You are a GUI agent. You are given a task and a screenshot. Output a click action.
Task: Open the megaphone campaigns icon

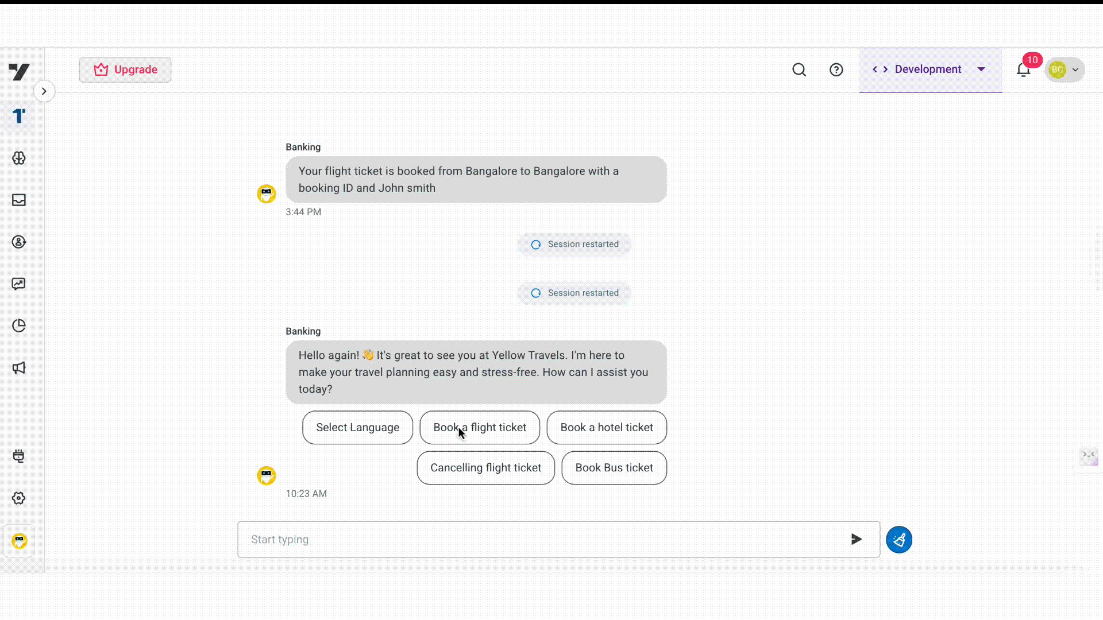[19, 367]
